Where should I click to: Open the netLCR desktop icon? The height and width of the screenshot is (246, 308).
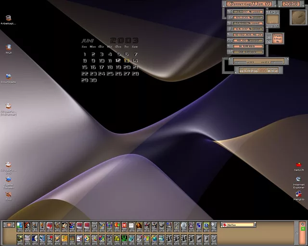coord(298,165)
